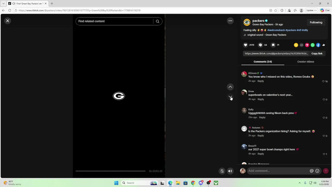Switch to the Creator videos tab

pyautogui.click(x=306, y=62)
